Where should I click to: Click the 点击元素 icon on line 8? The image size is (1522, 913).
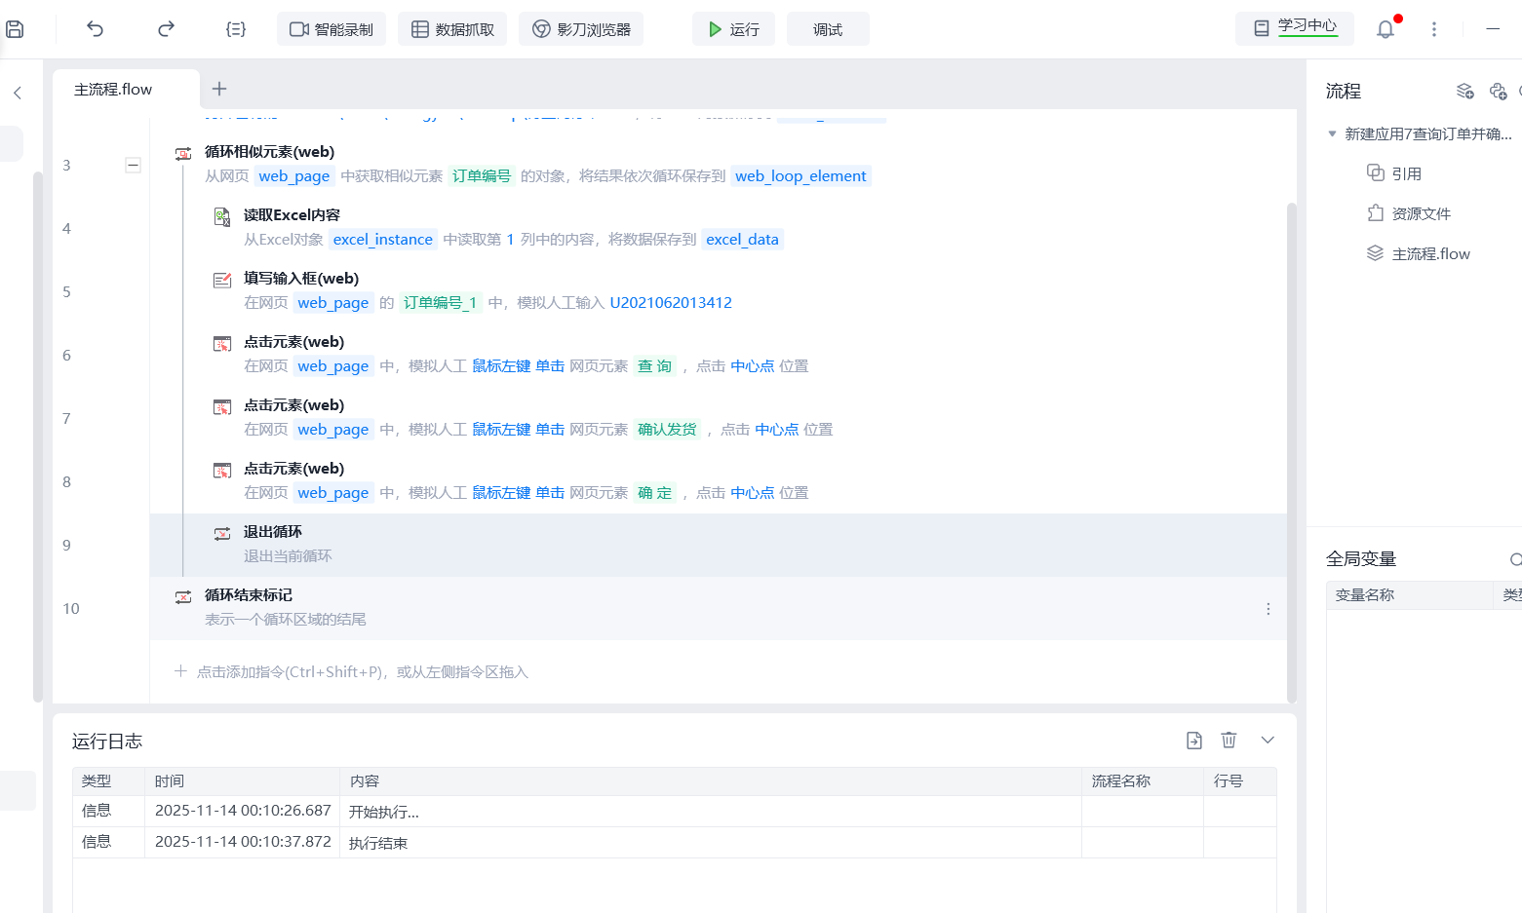(222, 470)
